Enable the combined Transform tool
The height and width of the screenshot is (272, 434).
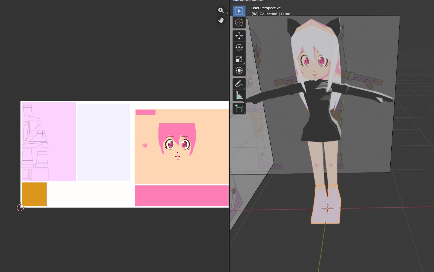(239, 70)
